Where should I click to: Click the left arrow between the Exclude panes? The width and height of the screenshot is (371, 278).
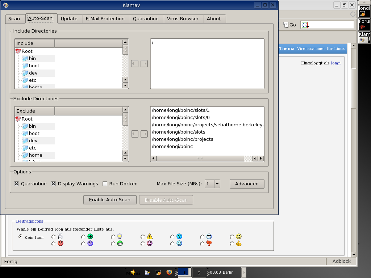[x=135, y=134]
